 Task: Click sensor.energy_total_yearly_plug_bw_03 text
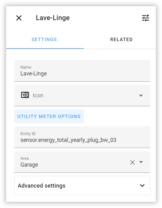(x=68, y=140)
